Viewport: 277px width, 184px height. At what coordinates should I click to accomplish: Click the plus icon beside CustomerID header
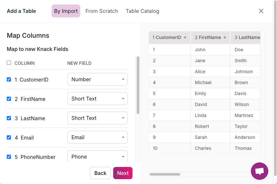[185, 37]
